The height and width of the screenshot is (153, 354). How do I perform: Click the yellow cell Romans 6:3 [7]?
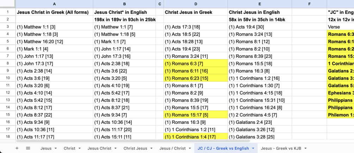195,63
